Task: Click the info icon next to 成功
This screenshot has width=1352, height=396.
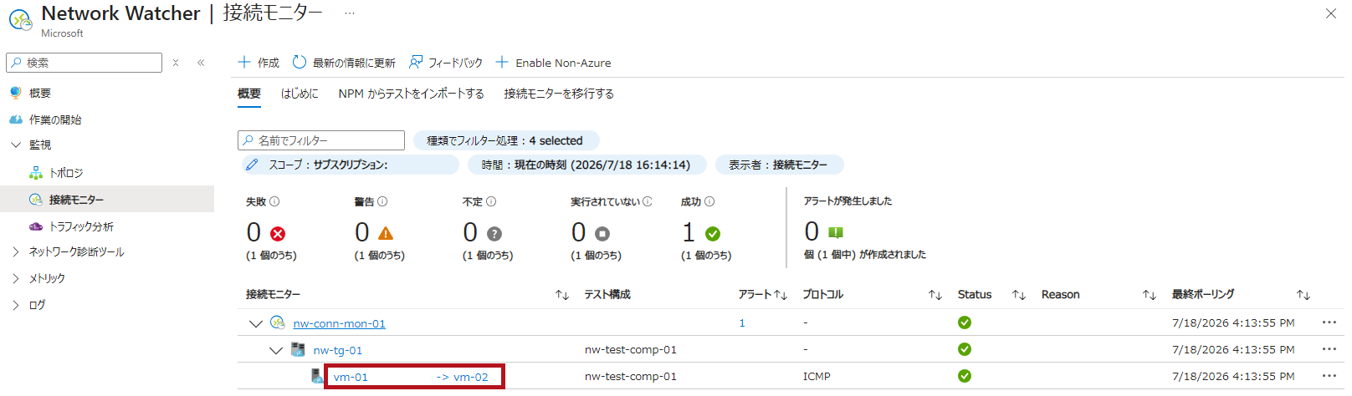Action: tap(709, 201)
